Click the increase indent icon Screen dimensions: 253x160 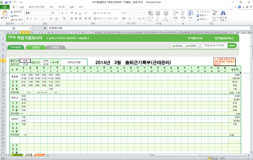point(90,19)
